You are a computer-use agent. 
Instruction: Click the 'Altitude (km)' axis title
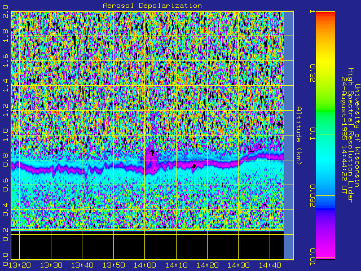click(x=298, y=135)
